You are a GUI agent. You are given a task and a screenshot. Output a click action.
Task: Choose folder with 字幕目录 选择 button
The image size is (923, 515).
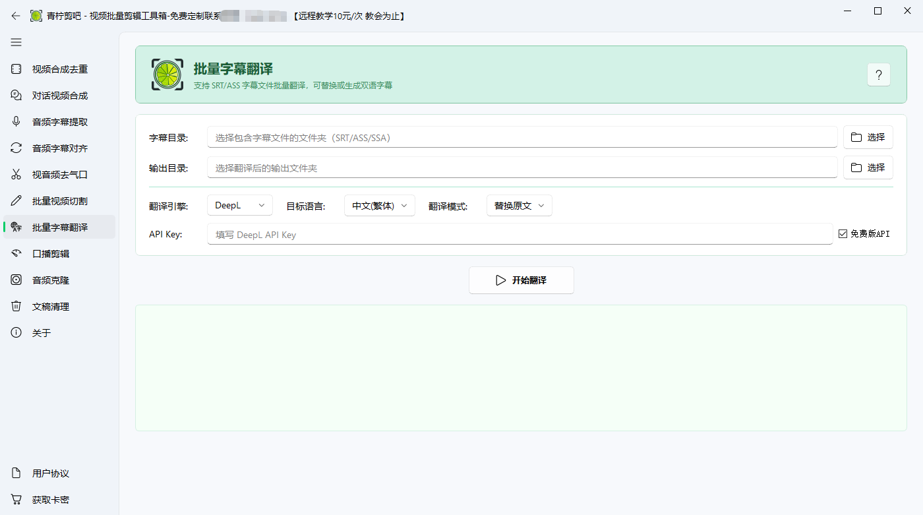coord(868,137)
